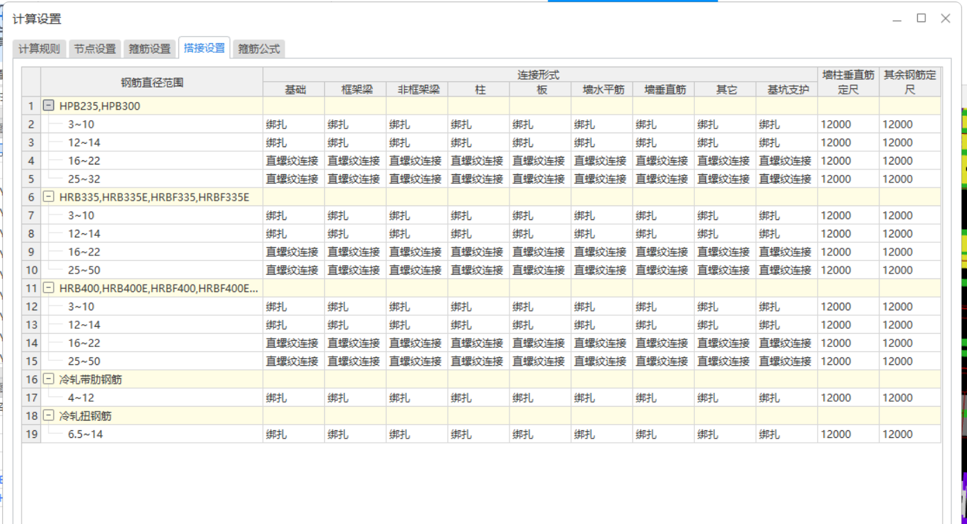Click the 其它 column header

tap(725, 90)
